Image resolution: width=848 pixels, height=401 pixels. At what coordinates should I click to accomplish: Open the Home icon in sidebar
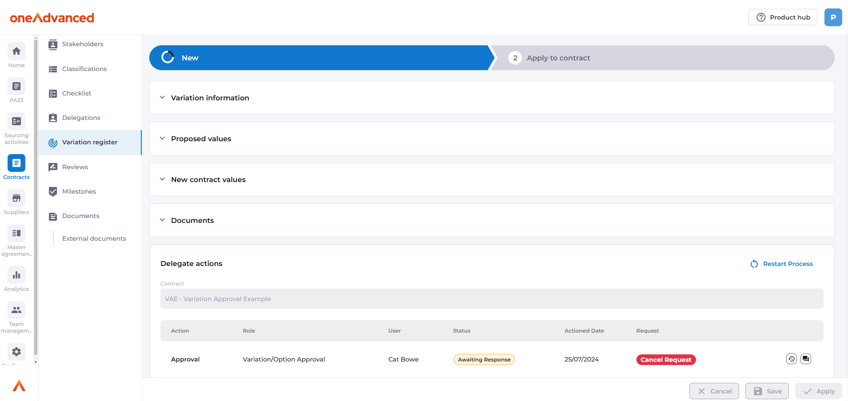coord(16,52)
